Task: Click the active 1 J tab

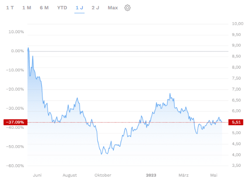Action: 79,8
